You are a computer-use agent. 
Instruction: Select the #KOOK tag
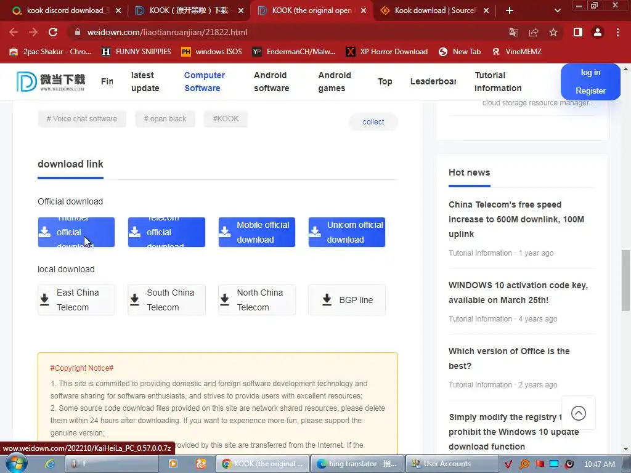point(226,119)
